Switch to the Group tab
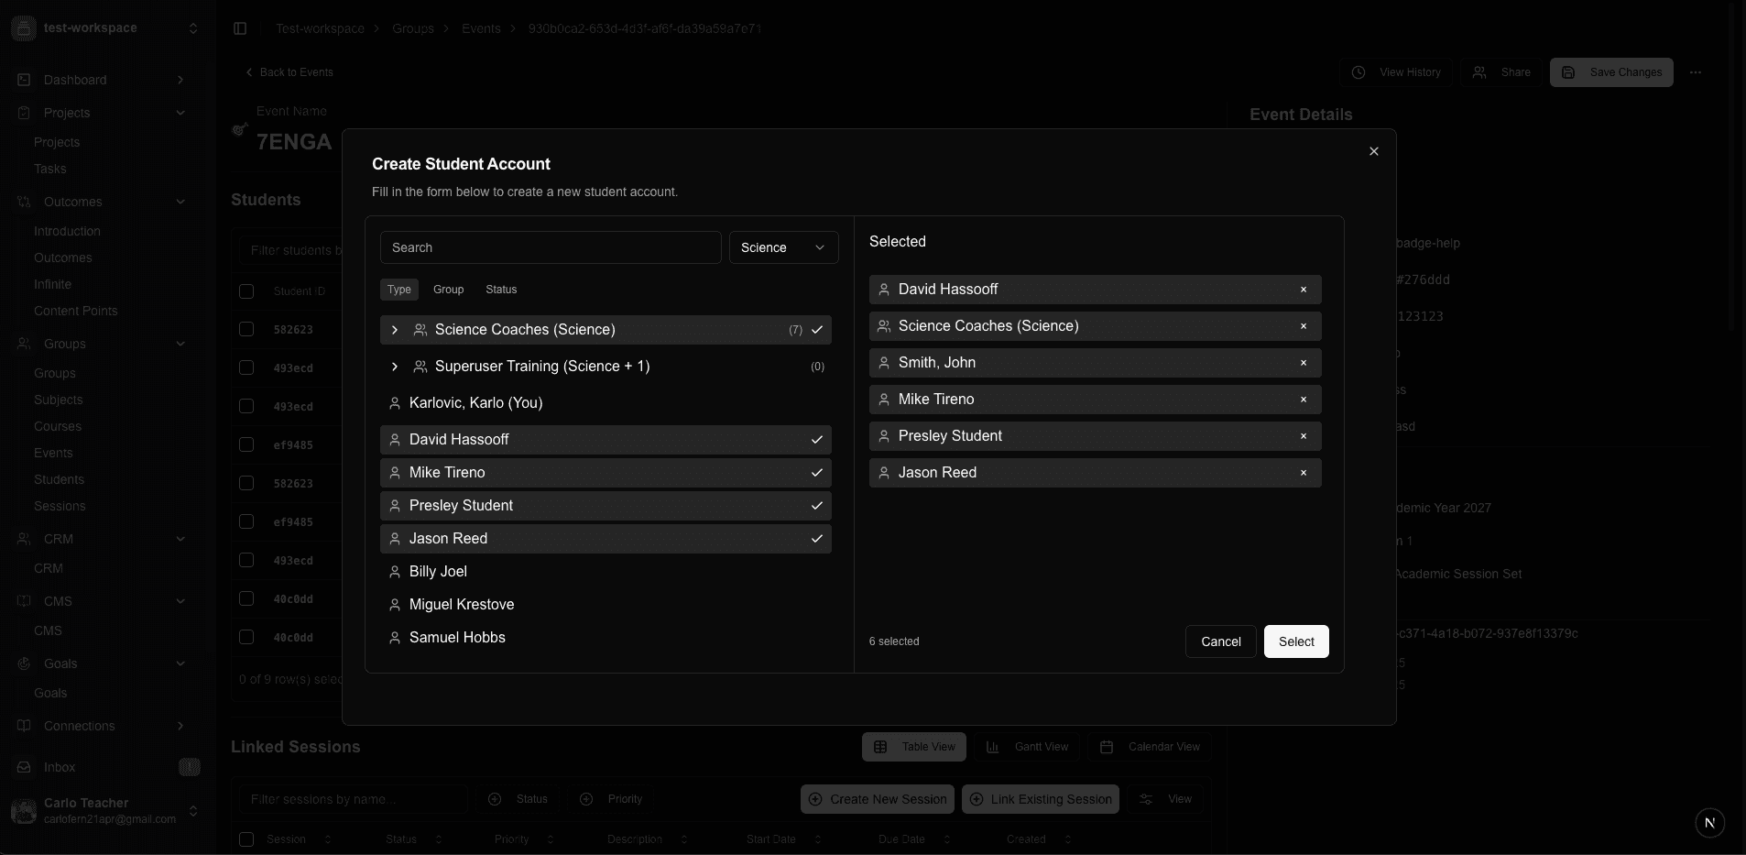Screen dimensions: 1746x855 [448, 290]
